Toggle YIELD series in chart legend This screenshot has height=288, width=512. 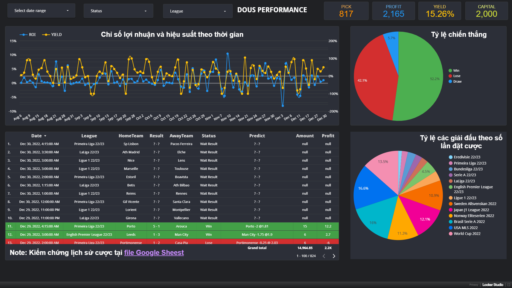52,35
